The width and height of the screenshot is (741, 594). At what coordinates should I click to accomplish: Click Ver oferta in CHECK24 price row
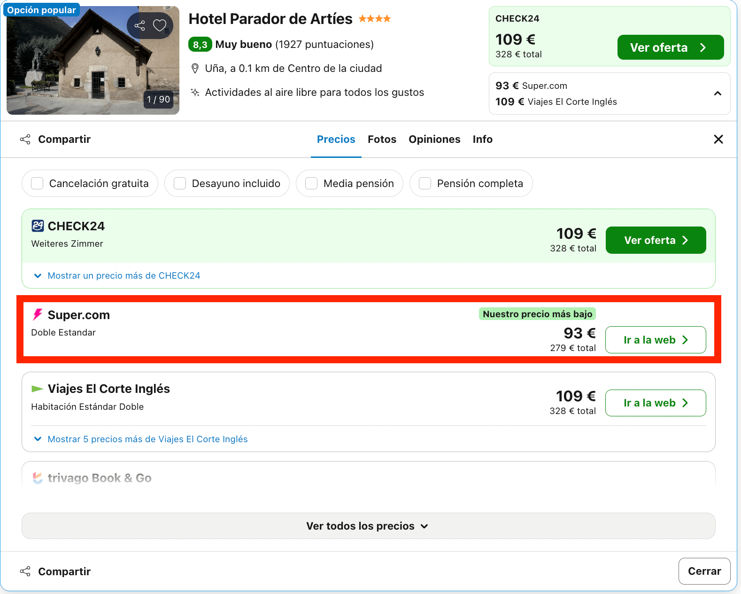tap(656, 240)
